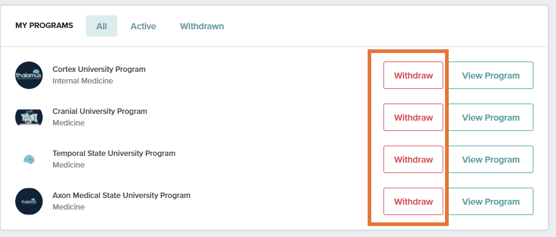Withdraw from Temporal State University Program
This screenshot has width=556, height=237.
tap(413, 160)
